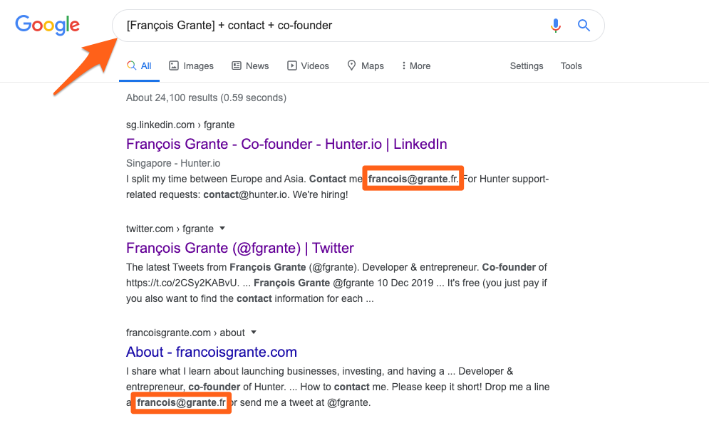Click the Videos tab play icon
Image resolution: width=709 pixels, height=428 pixels.
click(x=292, y=66)
